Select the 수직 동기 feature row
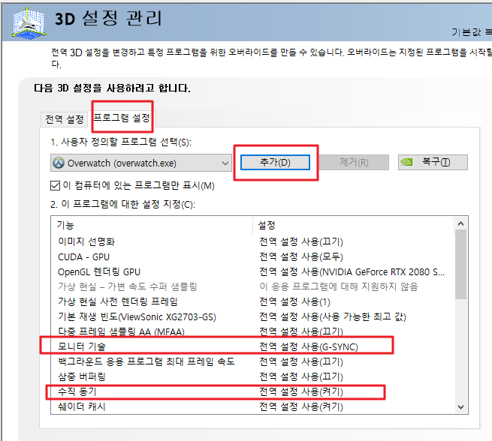This screenshot has height=441, width=492. point(252,391)
